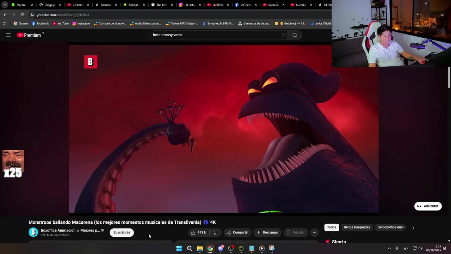Select the De Boxoffice Anima chip
Image resolution: width=451 pixels, height=254 pixels.
(391, 227)
